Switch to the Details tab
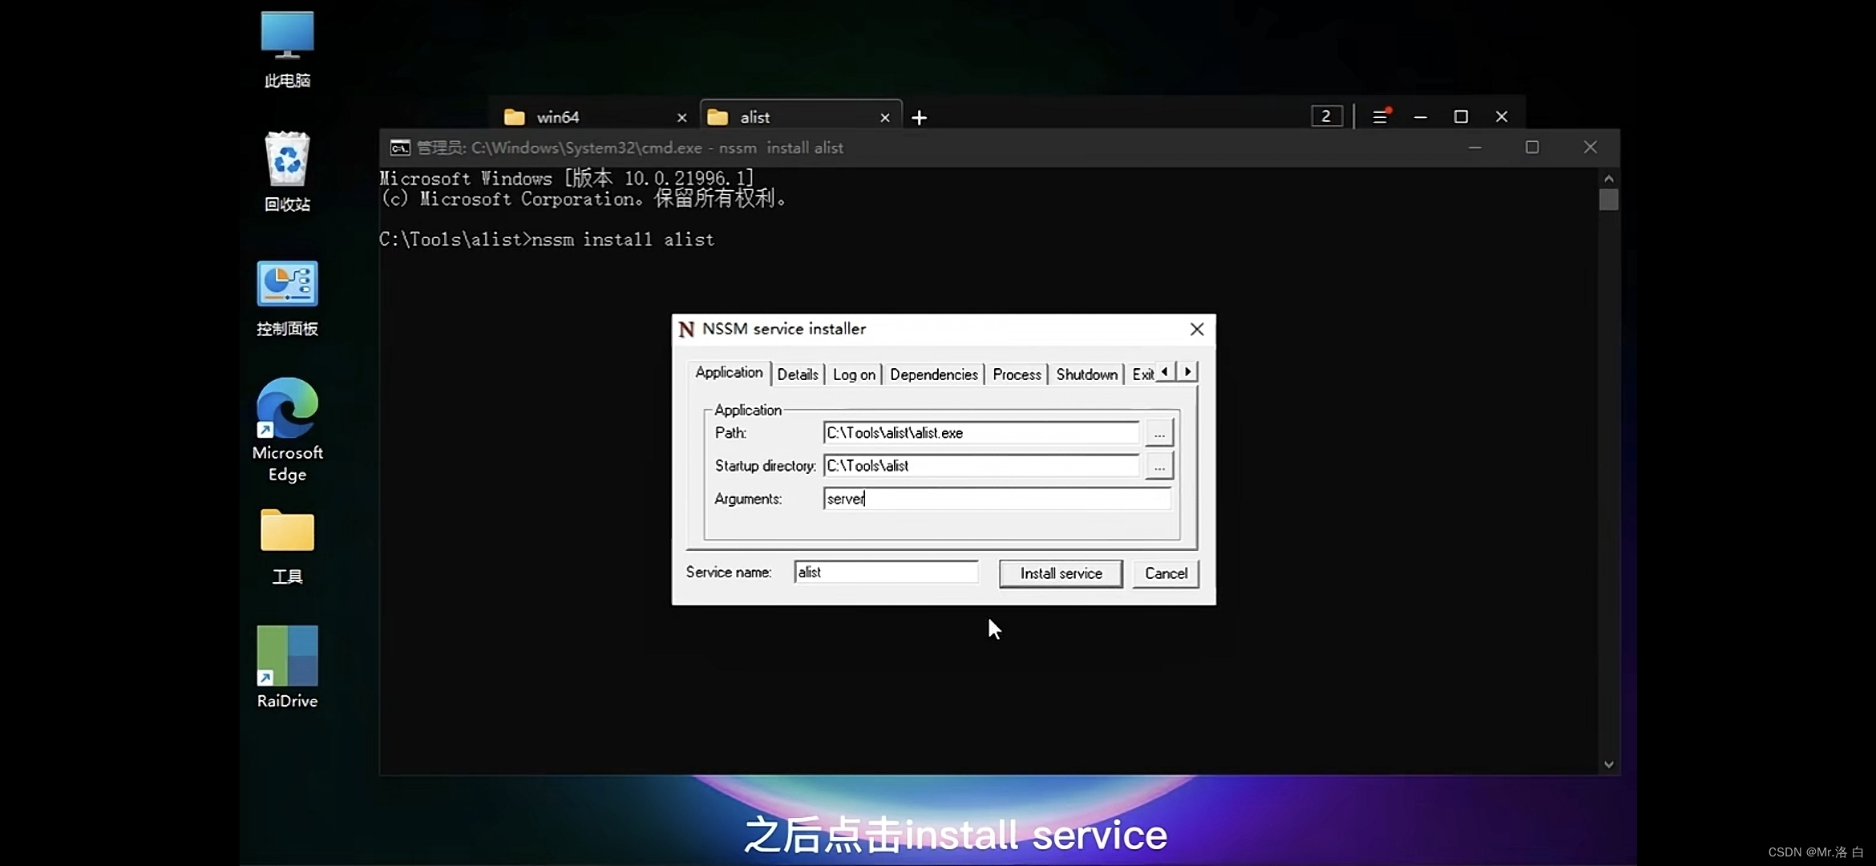 797,374
